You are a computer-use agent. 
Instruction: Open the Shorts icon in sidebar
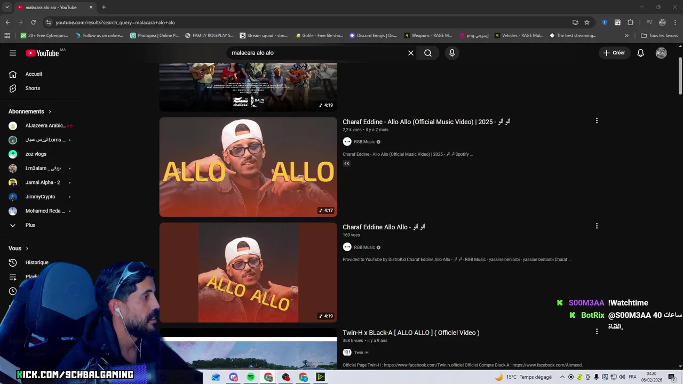click(x=13, y=88)
